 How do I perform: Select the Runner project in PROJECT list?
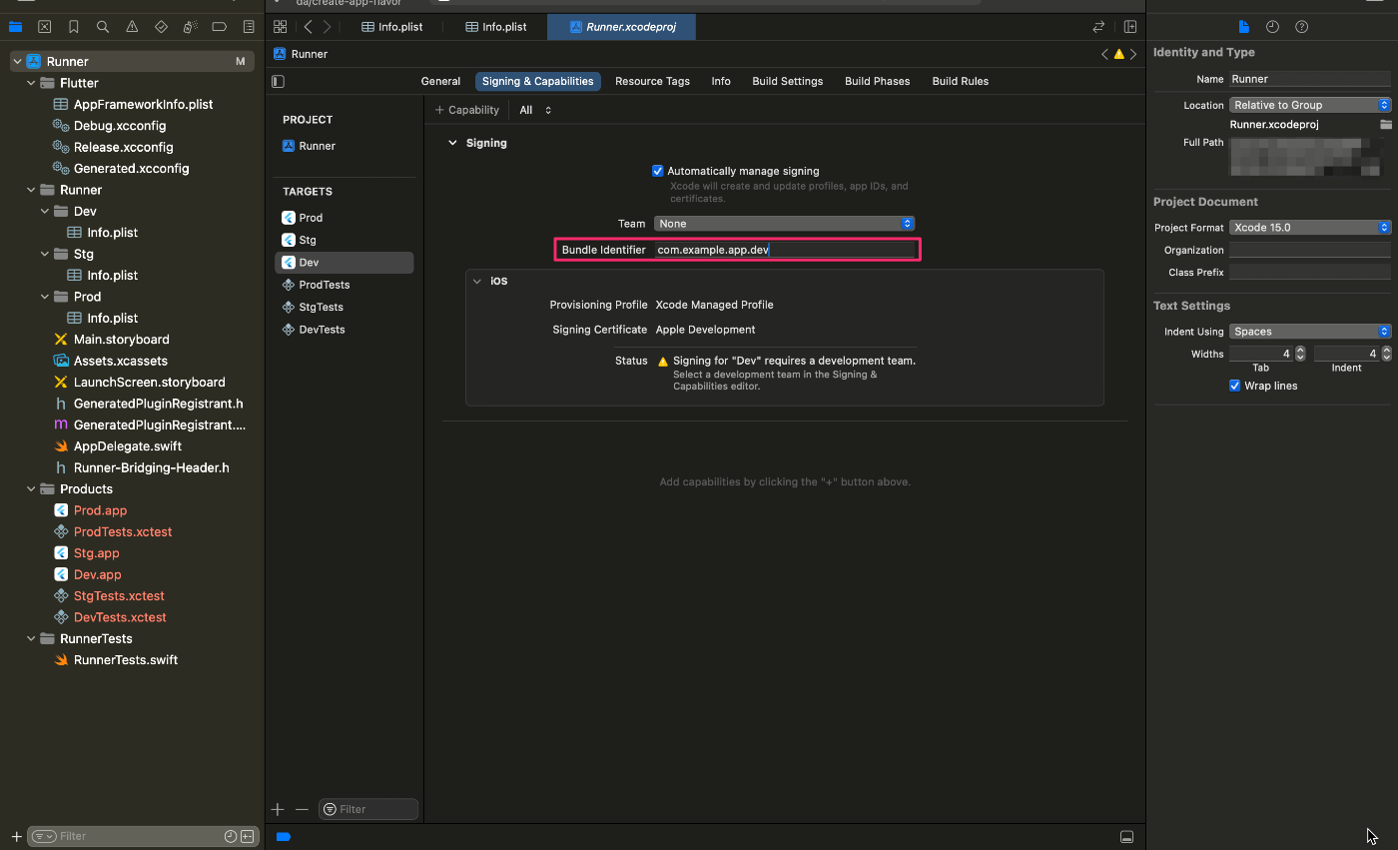pos(345,146)
